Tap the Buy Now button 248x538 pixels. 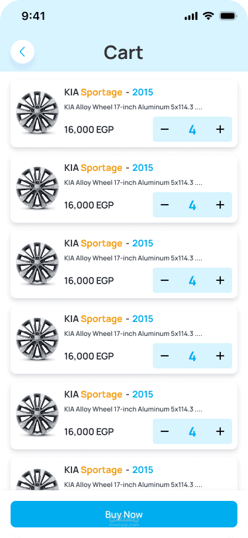tap(124, 514)
